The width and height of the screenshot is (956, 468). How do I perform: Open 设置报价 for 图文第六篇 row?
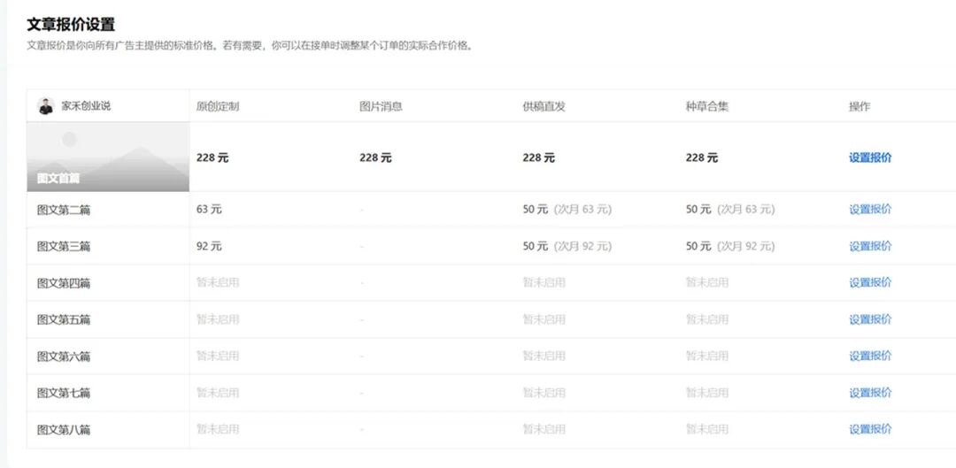(x=870, y=356)
